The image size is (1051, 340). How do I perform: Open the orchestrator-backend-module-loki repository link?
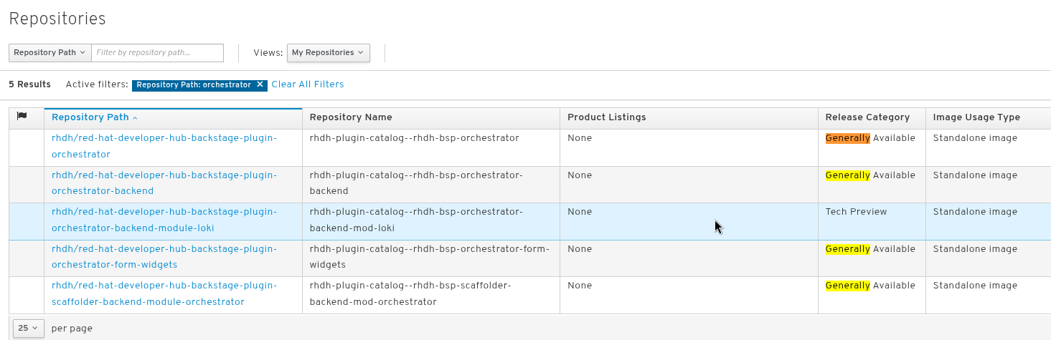click(164, 220)
